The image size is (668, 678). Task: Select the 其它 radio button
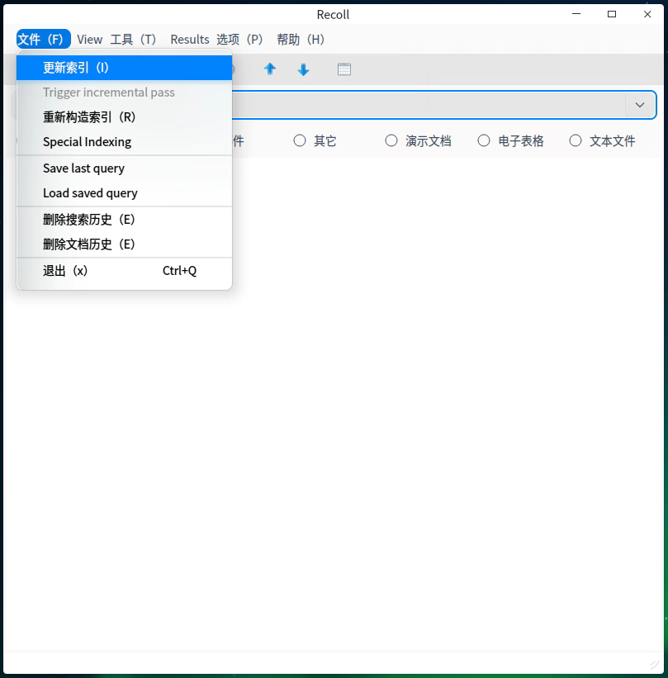[299, 140]
